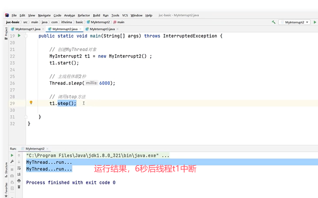Click the print icon in Run console
Screen dimensions: 318x198
tap(19, 181)
